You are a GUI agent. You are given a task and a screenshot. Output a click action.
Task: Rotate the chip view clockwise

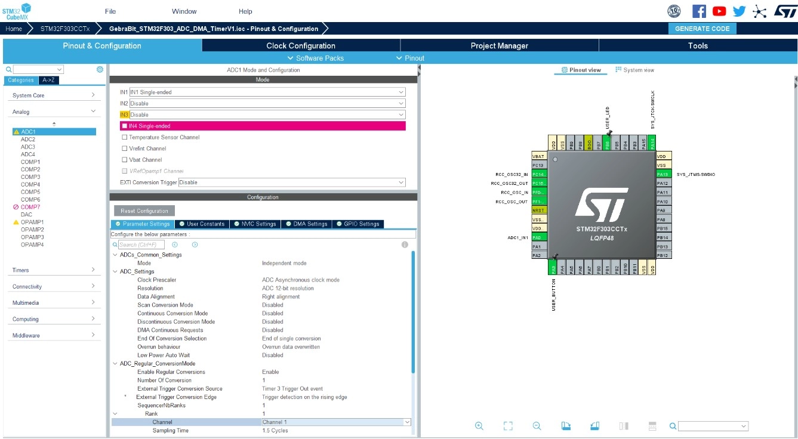coord(566,426)
